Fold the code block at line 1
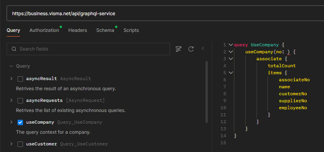324x152 pixels. tap(231, 45)
